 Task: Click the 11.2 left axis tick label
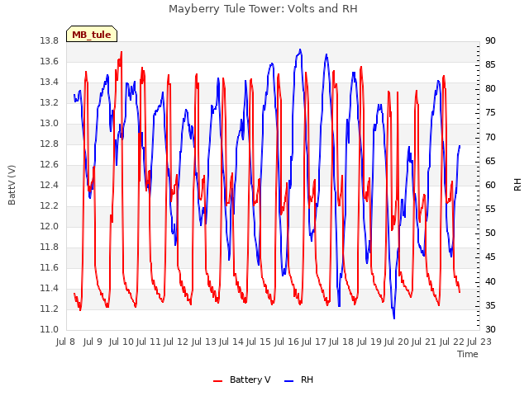pos(50,309)
